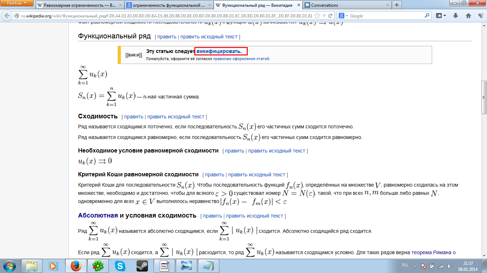Viewport: 487px width, 273px height.
Task: Click the browser Back arrow button
Action: point(7,16)
